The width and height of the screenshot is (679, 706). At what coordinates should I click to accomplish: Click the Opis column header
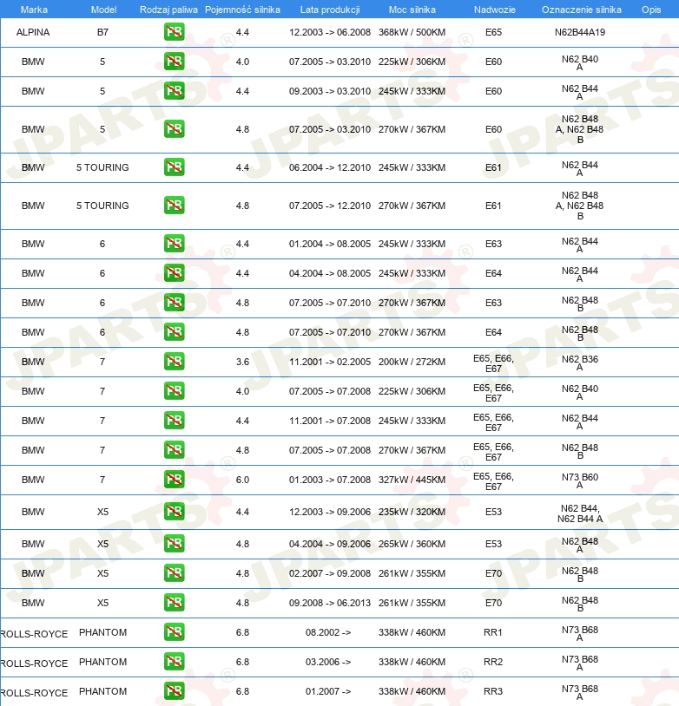[x=651, y=10]
